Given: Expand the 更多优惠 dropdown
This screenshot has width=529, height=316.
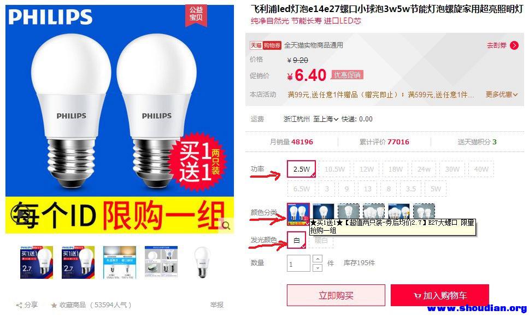Looking at the screenshot, I should (x=501, y=95).
